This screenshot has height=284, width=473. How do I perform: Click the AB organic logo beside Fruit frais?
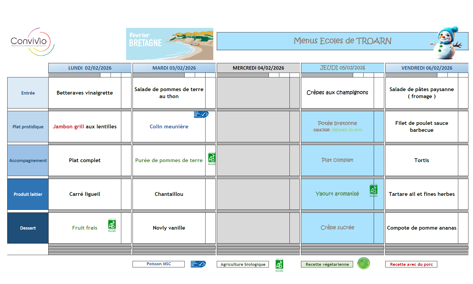point(112,225)
